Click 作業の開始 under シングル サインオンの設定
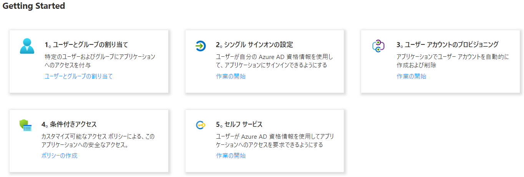Screen dimensions: 524x177 (x=230, y=76)
